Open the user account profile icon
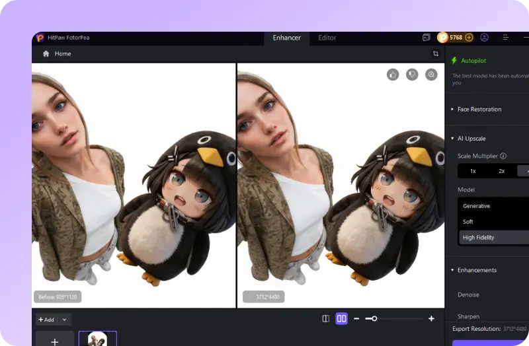This screenshot has height=346, width=529. coord(485,38)
